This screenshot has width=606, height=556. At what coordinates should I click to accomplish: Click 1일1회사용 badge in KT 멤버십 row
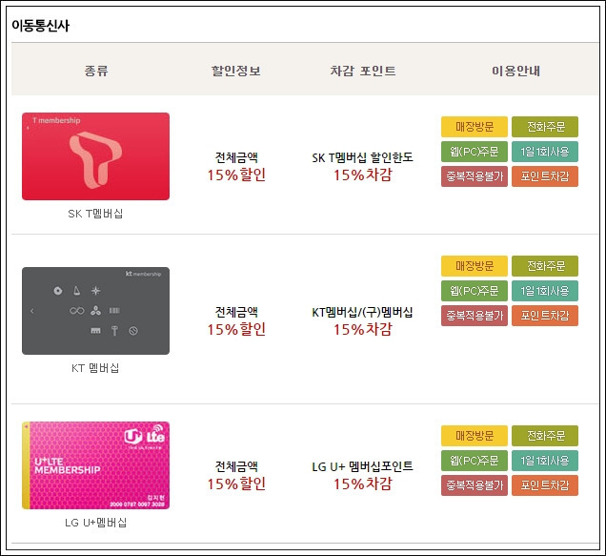545,291
